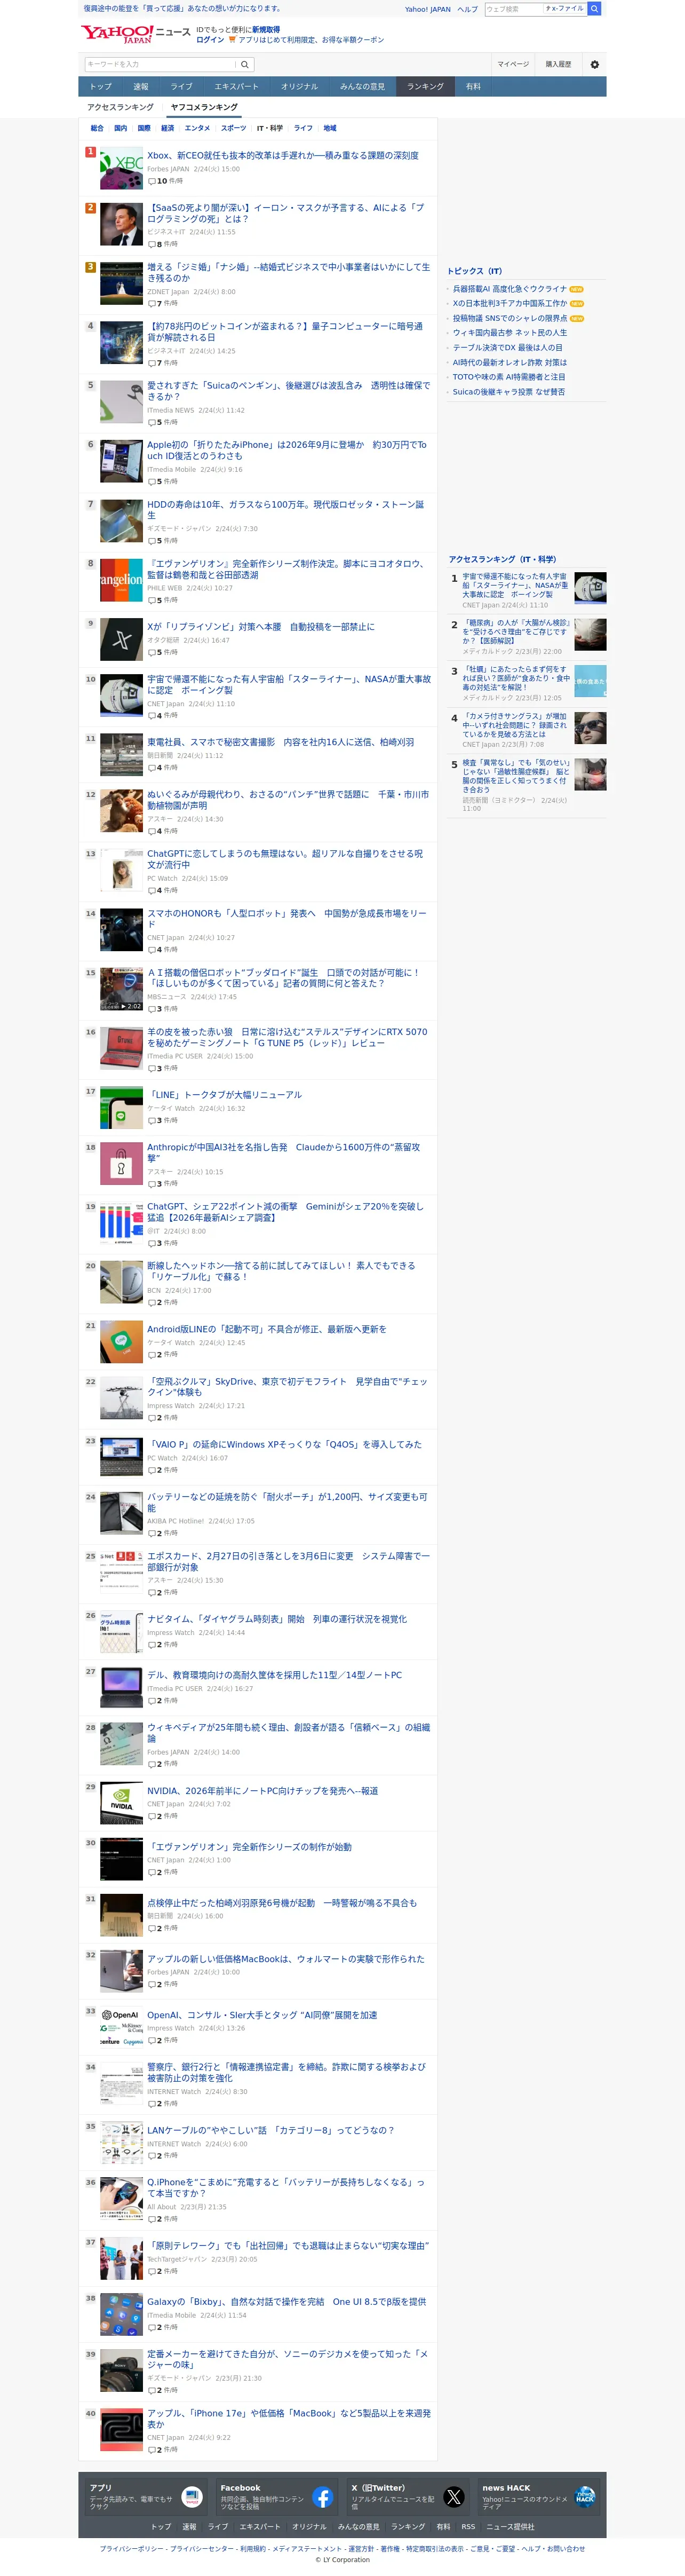Click the 新規取得 link

(266, 30)
